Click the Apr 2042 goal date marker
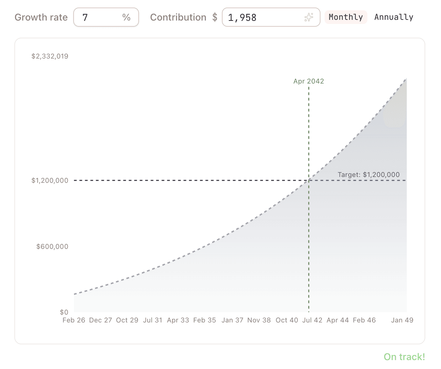Screen dimensions: 441x369 (x=308, y=81)
